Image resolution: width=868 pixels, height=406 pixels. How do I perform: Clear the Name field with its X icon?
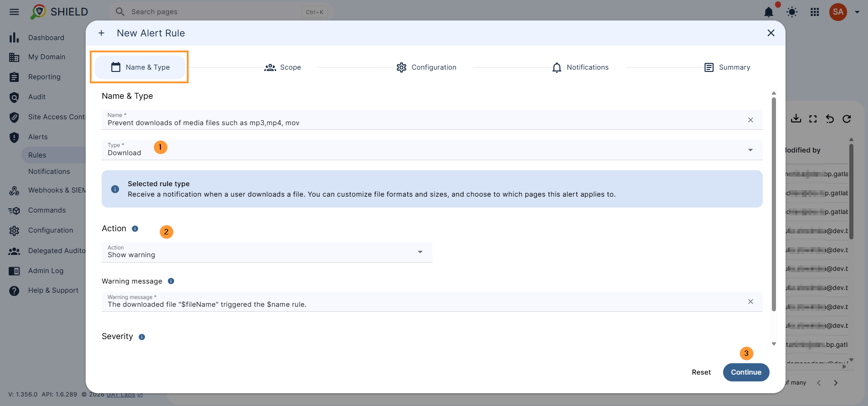(x=750, y=120)
